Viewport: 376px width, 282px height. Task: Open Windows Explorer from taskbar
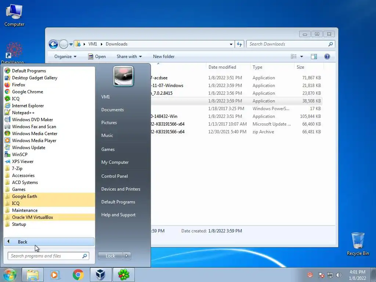point(33,275)
